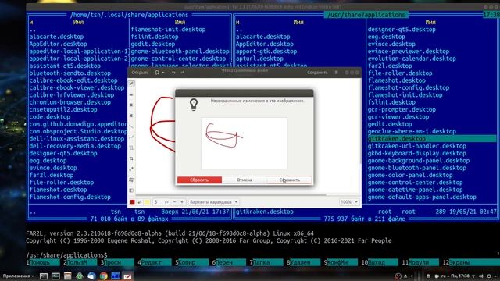Select the eraser tool below the pencil
This screenshot has width=500, height=281.
click(131, 94)
